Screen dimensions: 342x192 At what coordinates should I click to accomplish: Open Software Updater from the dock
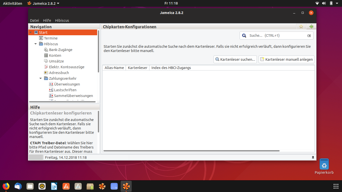[78, 186]
